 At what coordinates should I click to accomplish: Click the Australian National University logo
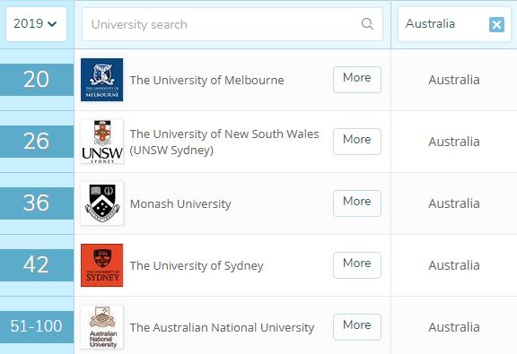pyautogui.click(x=102, y=327)
